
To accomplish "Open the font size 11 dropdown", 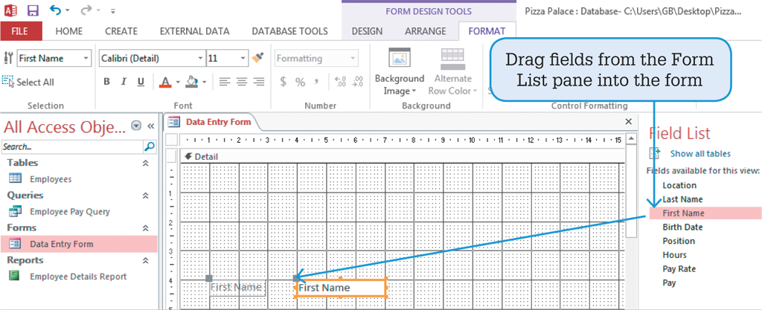I will pyautogui.click(x=243, y=58).
